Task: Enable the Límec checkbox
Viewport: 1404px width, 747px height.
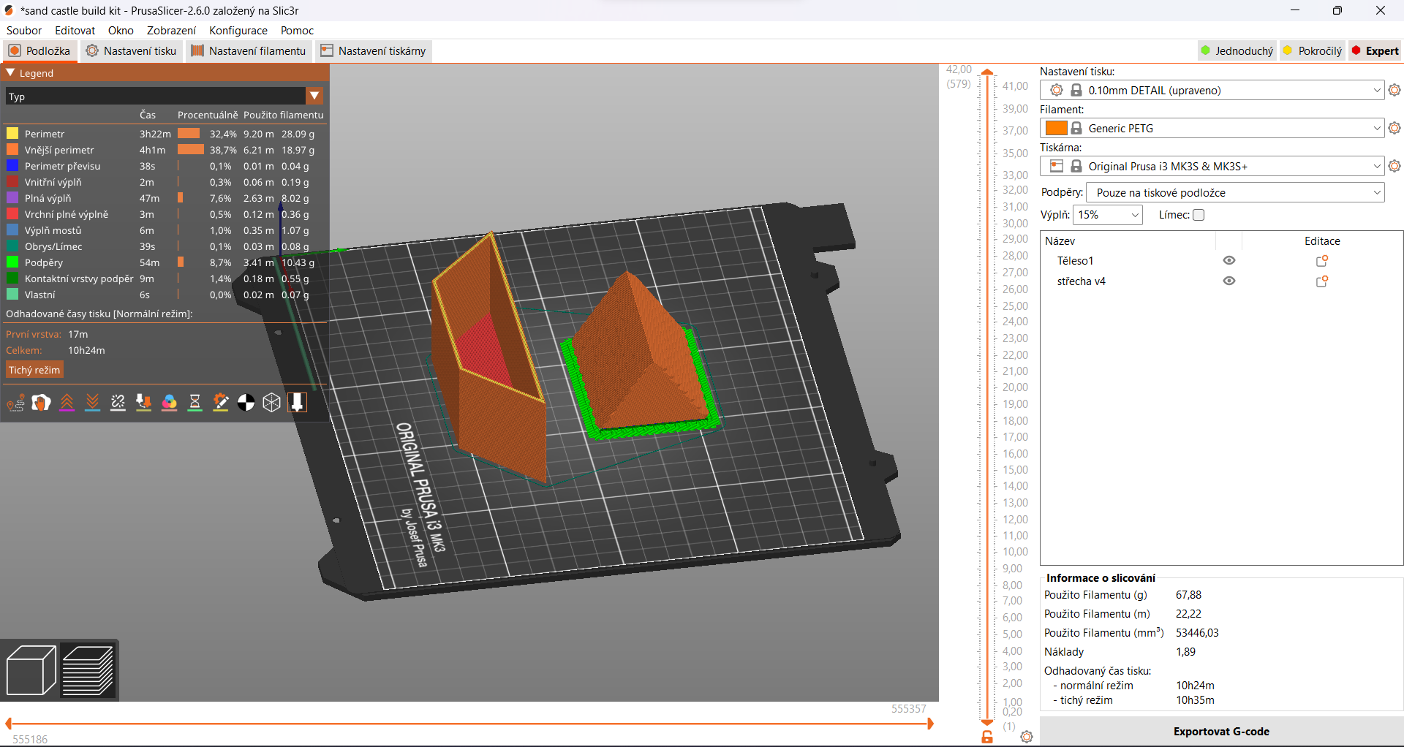Action: [1199, 215]
